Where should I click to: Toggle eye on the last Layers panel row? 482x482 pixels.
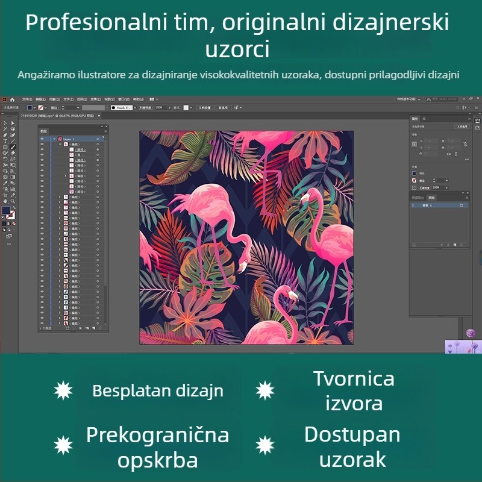[42, 323]
